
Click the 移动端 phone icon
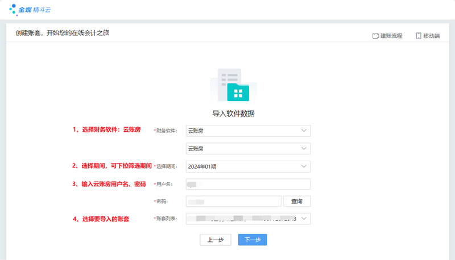419,36
